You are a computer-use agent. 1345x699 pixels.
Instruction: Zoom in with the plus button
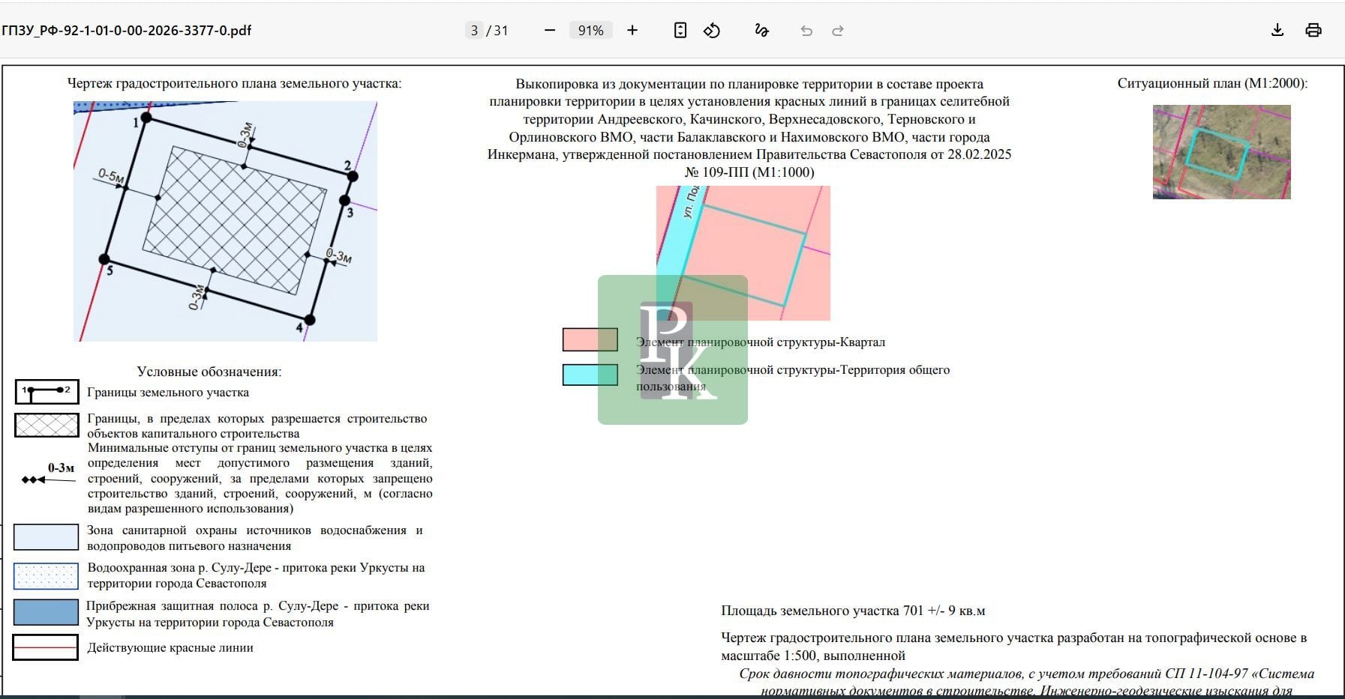(632, 31)
